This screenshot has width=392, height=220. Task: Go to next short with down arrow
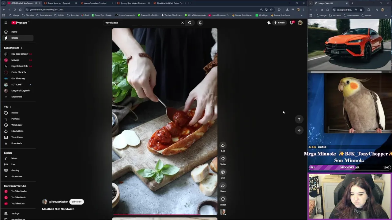pyautogui.click(x=299, y=130)
